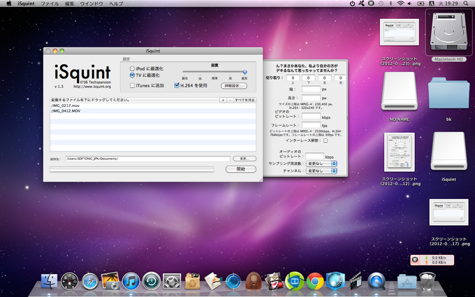Open the clapperboard video app in Dock
Viewport: 475px width, 297px height.
(x=356, y=281)
